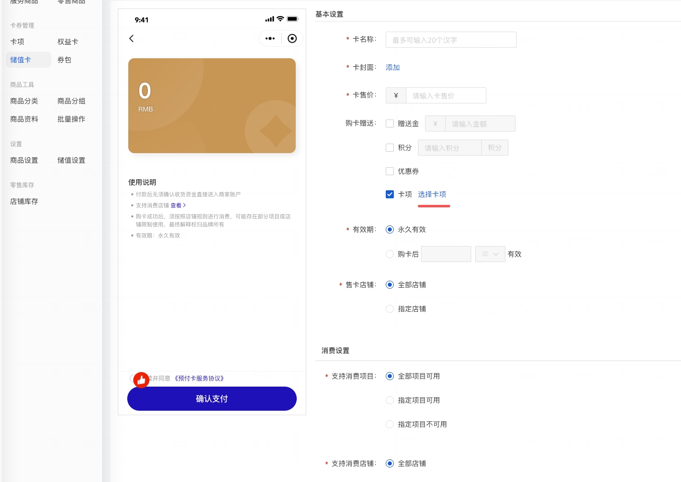Check the 积分 checkbox
This screenshot has width=681, height=482.
click(x=390, y=148)
